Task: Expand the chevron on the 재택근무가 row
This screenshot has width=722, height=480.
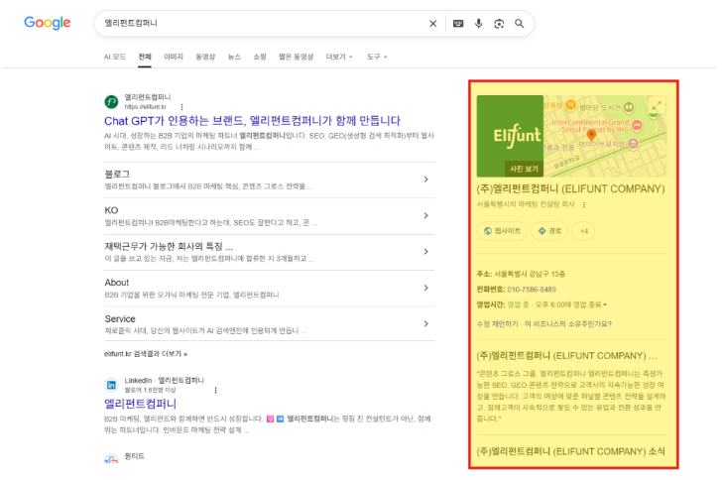Action: click(425, 252)
